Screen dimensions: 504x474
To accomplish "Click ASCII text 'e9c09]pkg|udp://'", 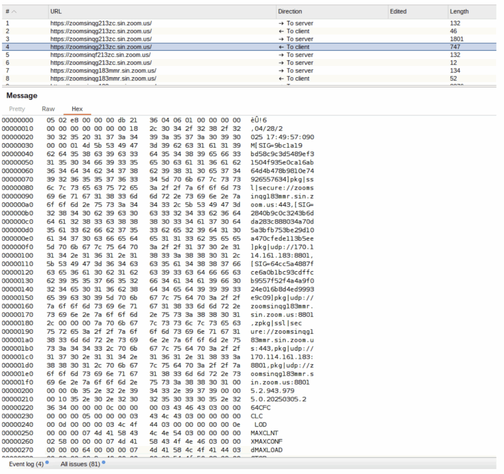I will coord(282,298).
